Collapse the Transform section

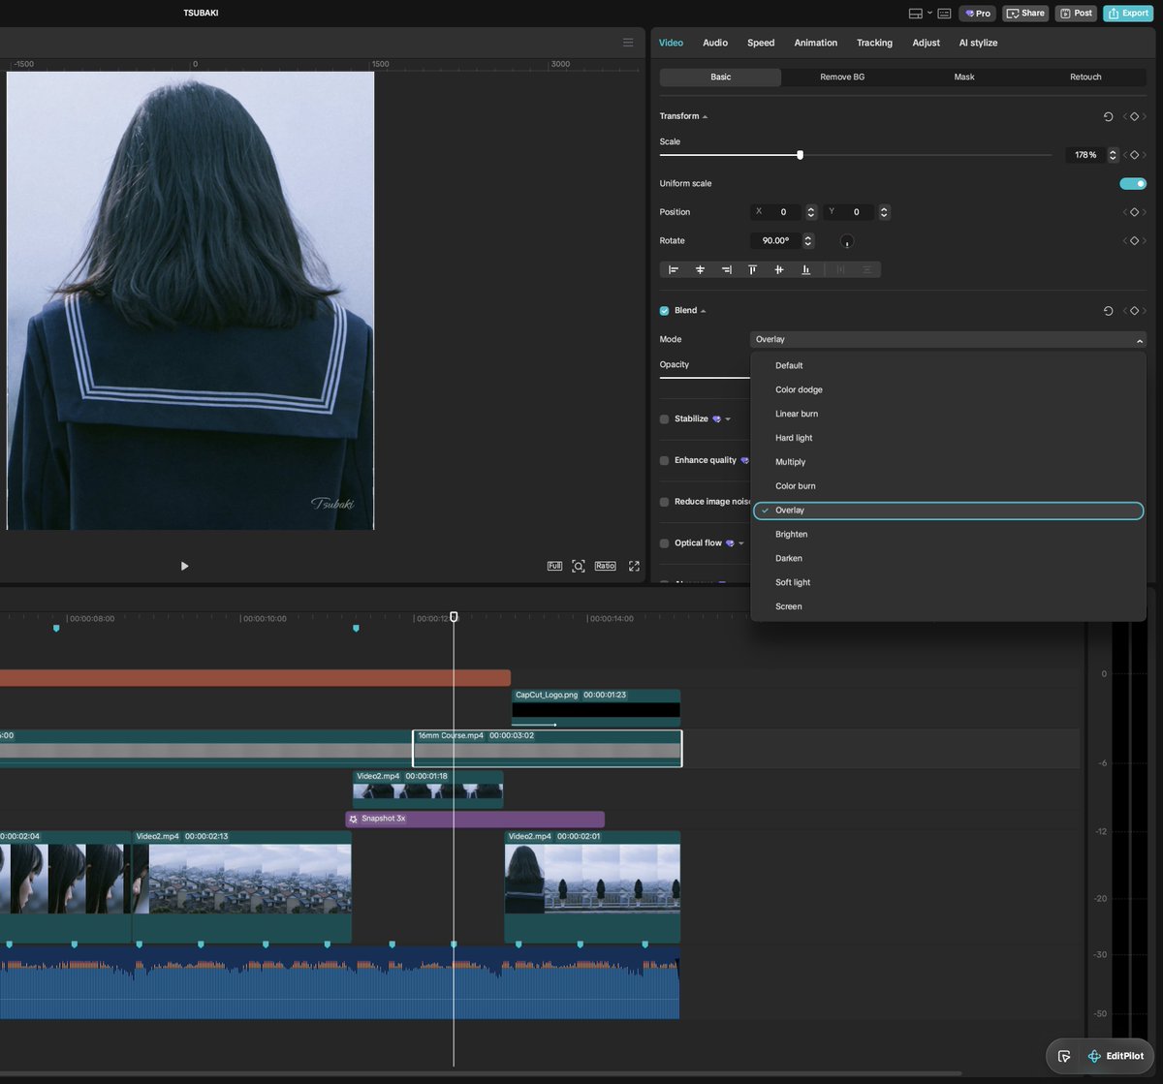point(705,117)
